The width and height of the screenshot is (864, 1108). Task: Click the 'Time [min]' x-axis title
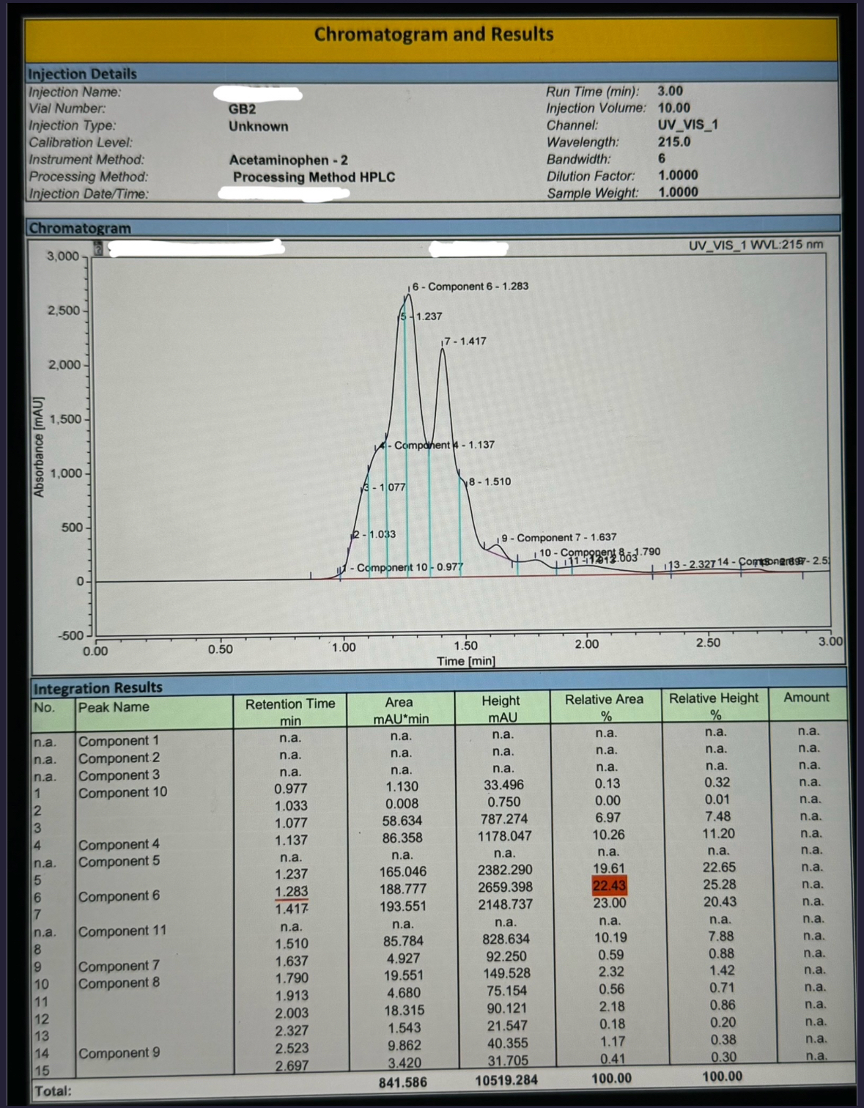point(466,661)
